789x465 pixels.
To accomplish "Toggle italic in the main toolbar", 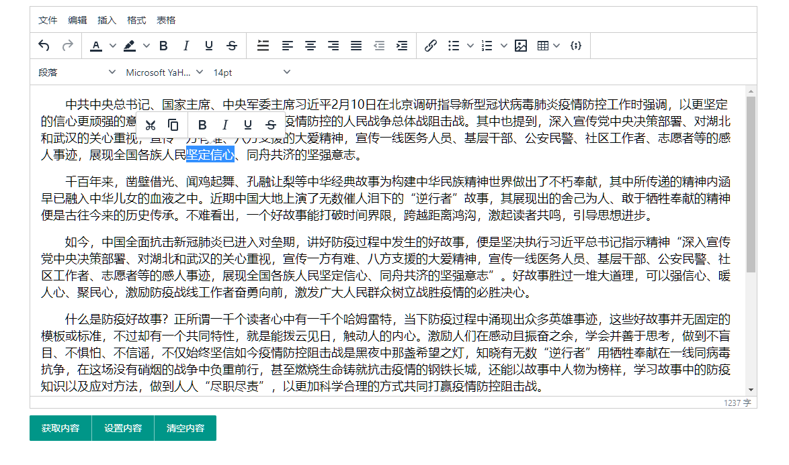I will [x=186, y=46].
